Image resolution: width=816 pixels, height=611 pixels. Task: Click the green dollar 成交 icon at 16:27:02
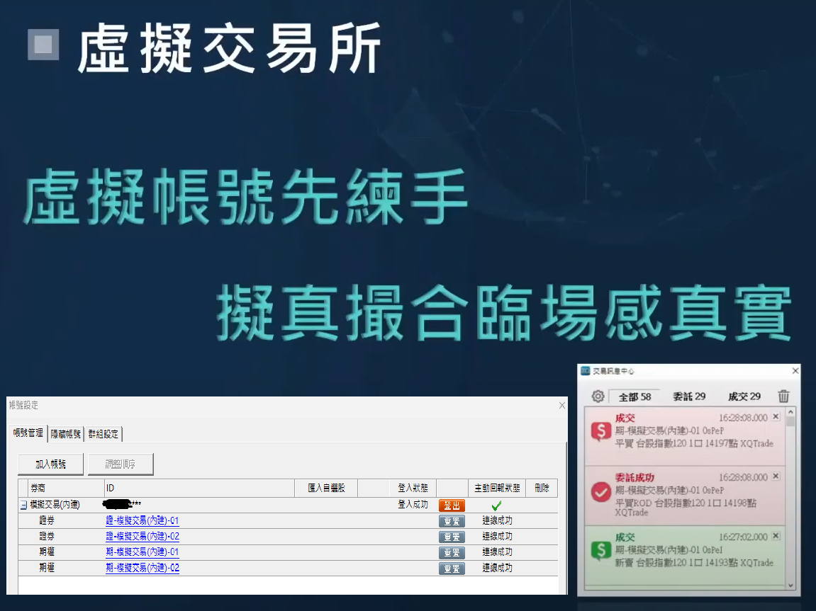(x=601, y=550)
